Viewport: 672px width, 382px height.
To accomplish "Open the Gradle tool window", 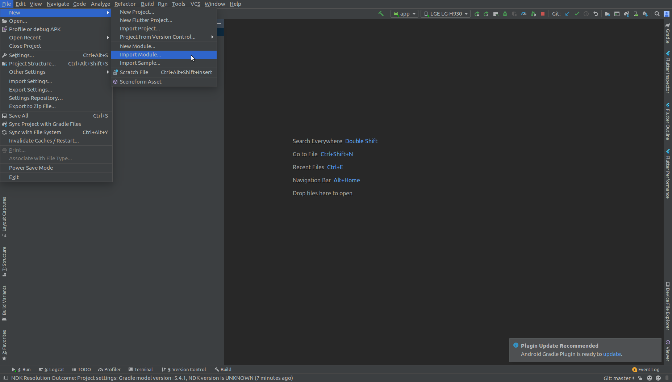I will 668,33.
